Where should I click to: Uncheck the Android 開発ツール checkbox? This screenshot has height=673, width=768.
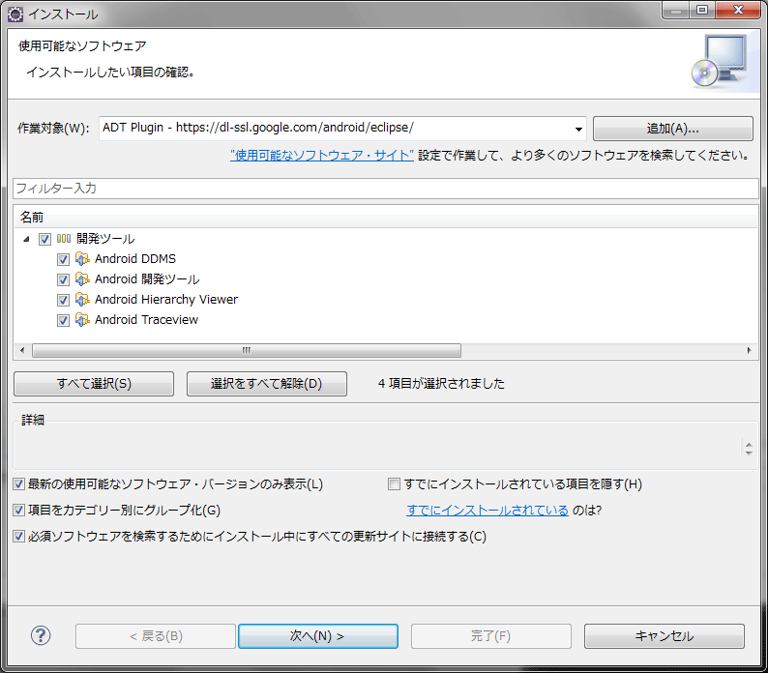tap(63, 279)
